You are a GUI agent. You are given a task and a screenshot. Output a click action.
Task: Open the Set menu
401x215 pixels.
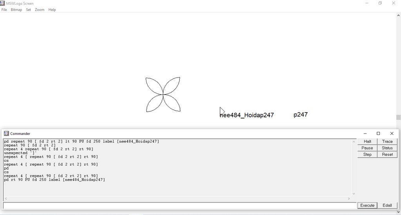28,10
